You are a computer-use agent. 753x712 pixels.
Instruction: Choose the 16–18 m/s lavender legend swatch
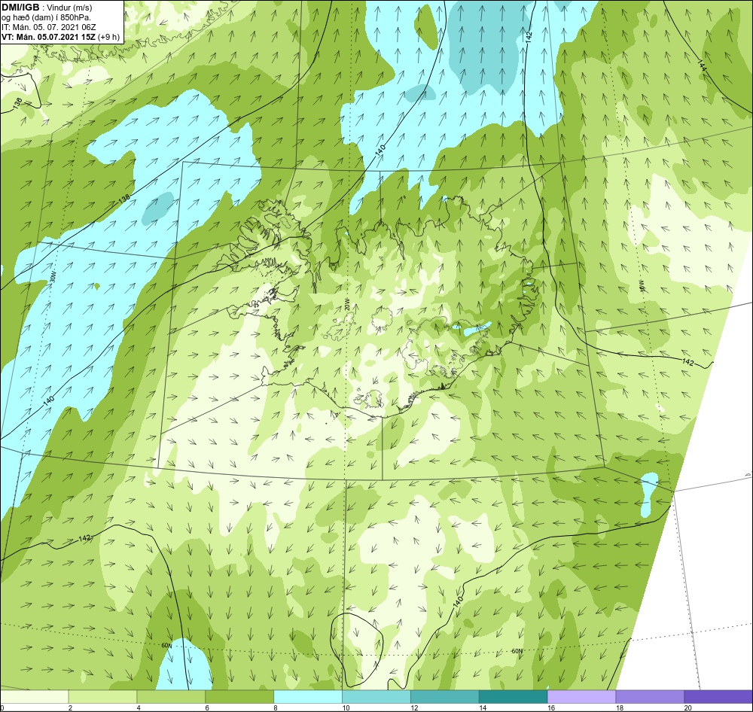(x=581, y=697)
